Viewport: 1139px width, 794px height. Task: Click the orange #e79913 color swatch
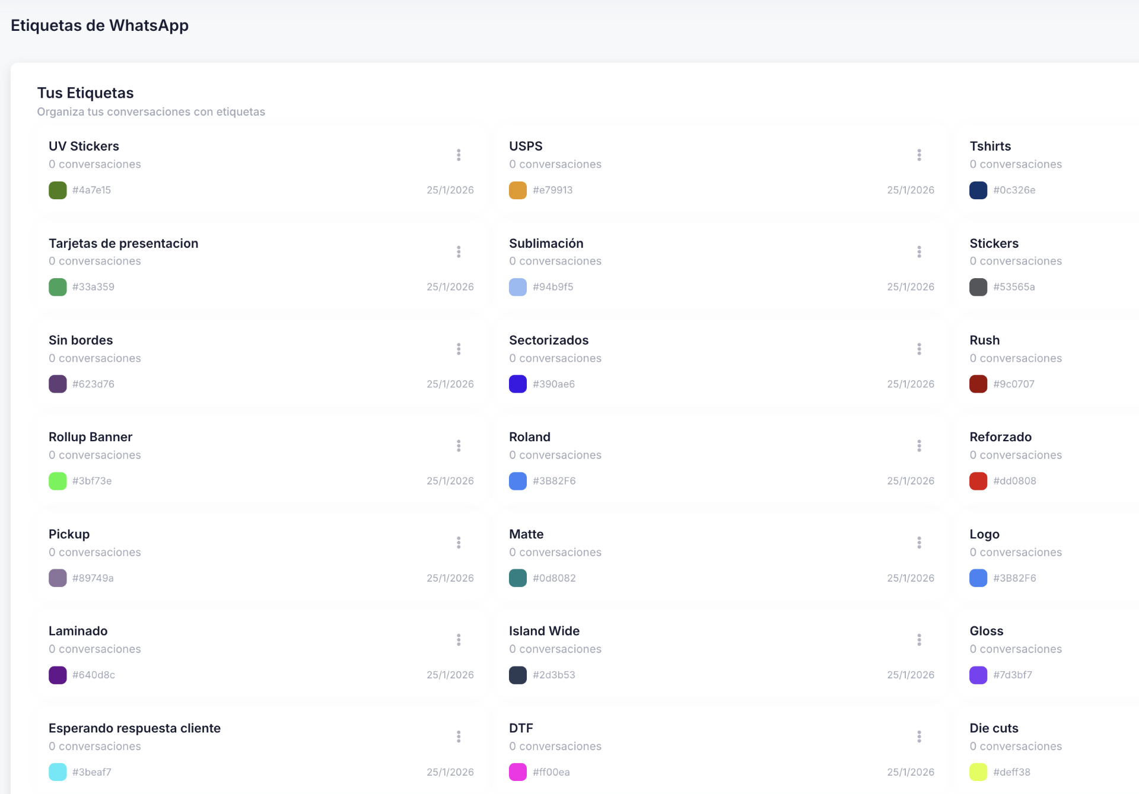518,190
